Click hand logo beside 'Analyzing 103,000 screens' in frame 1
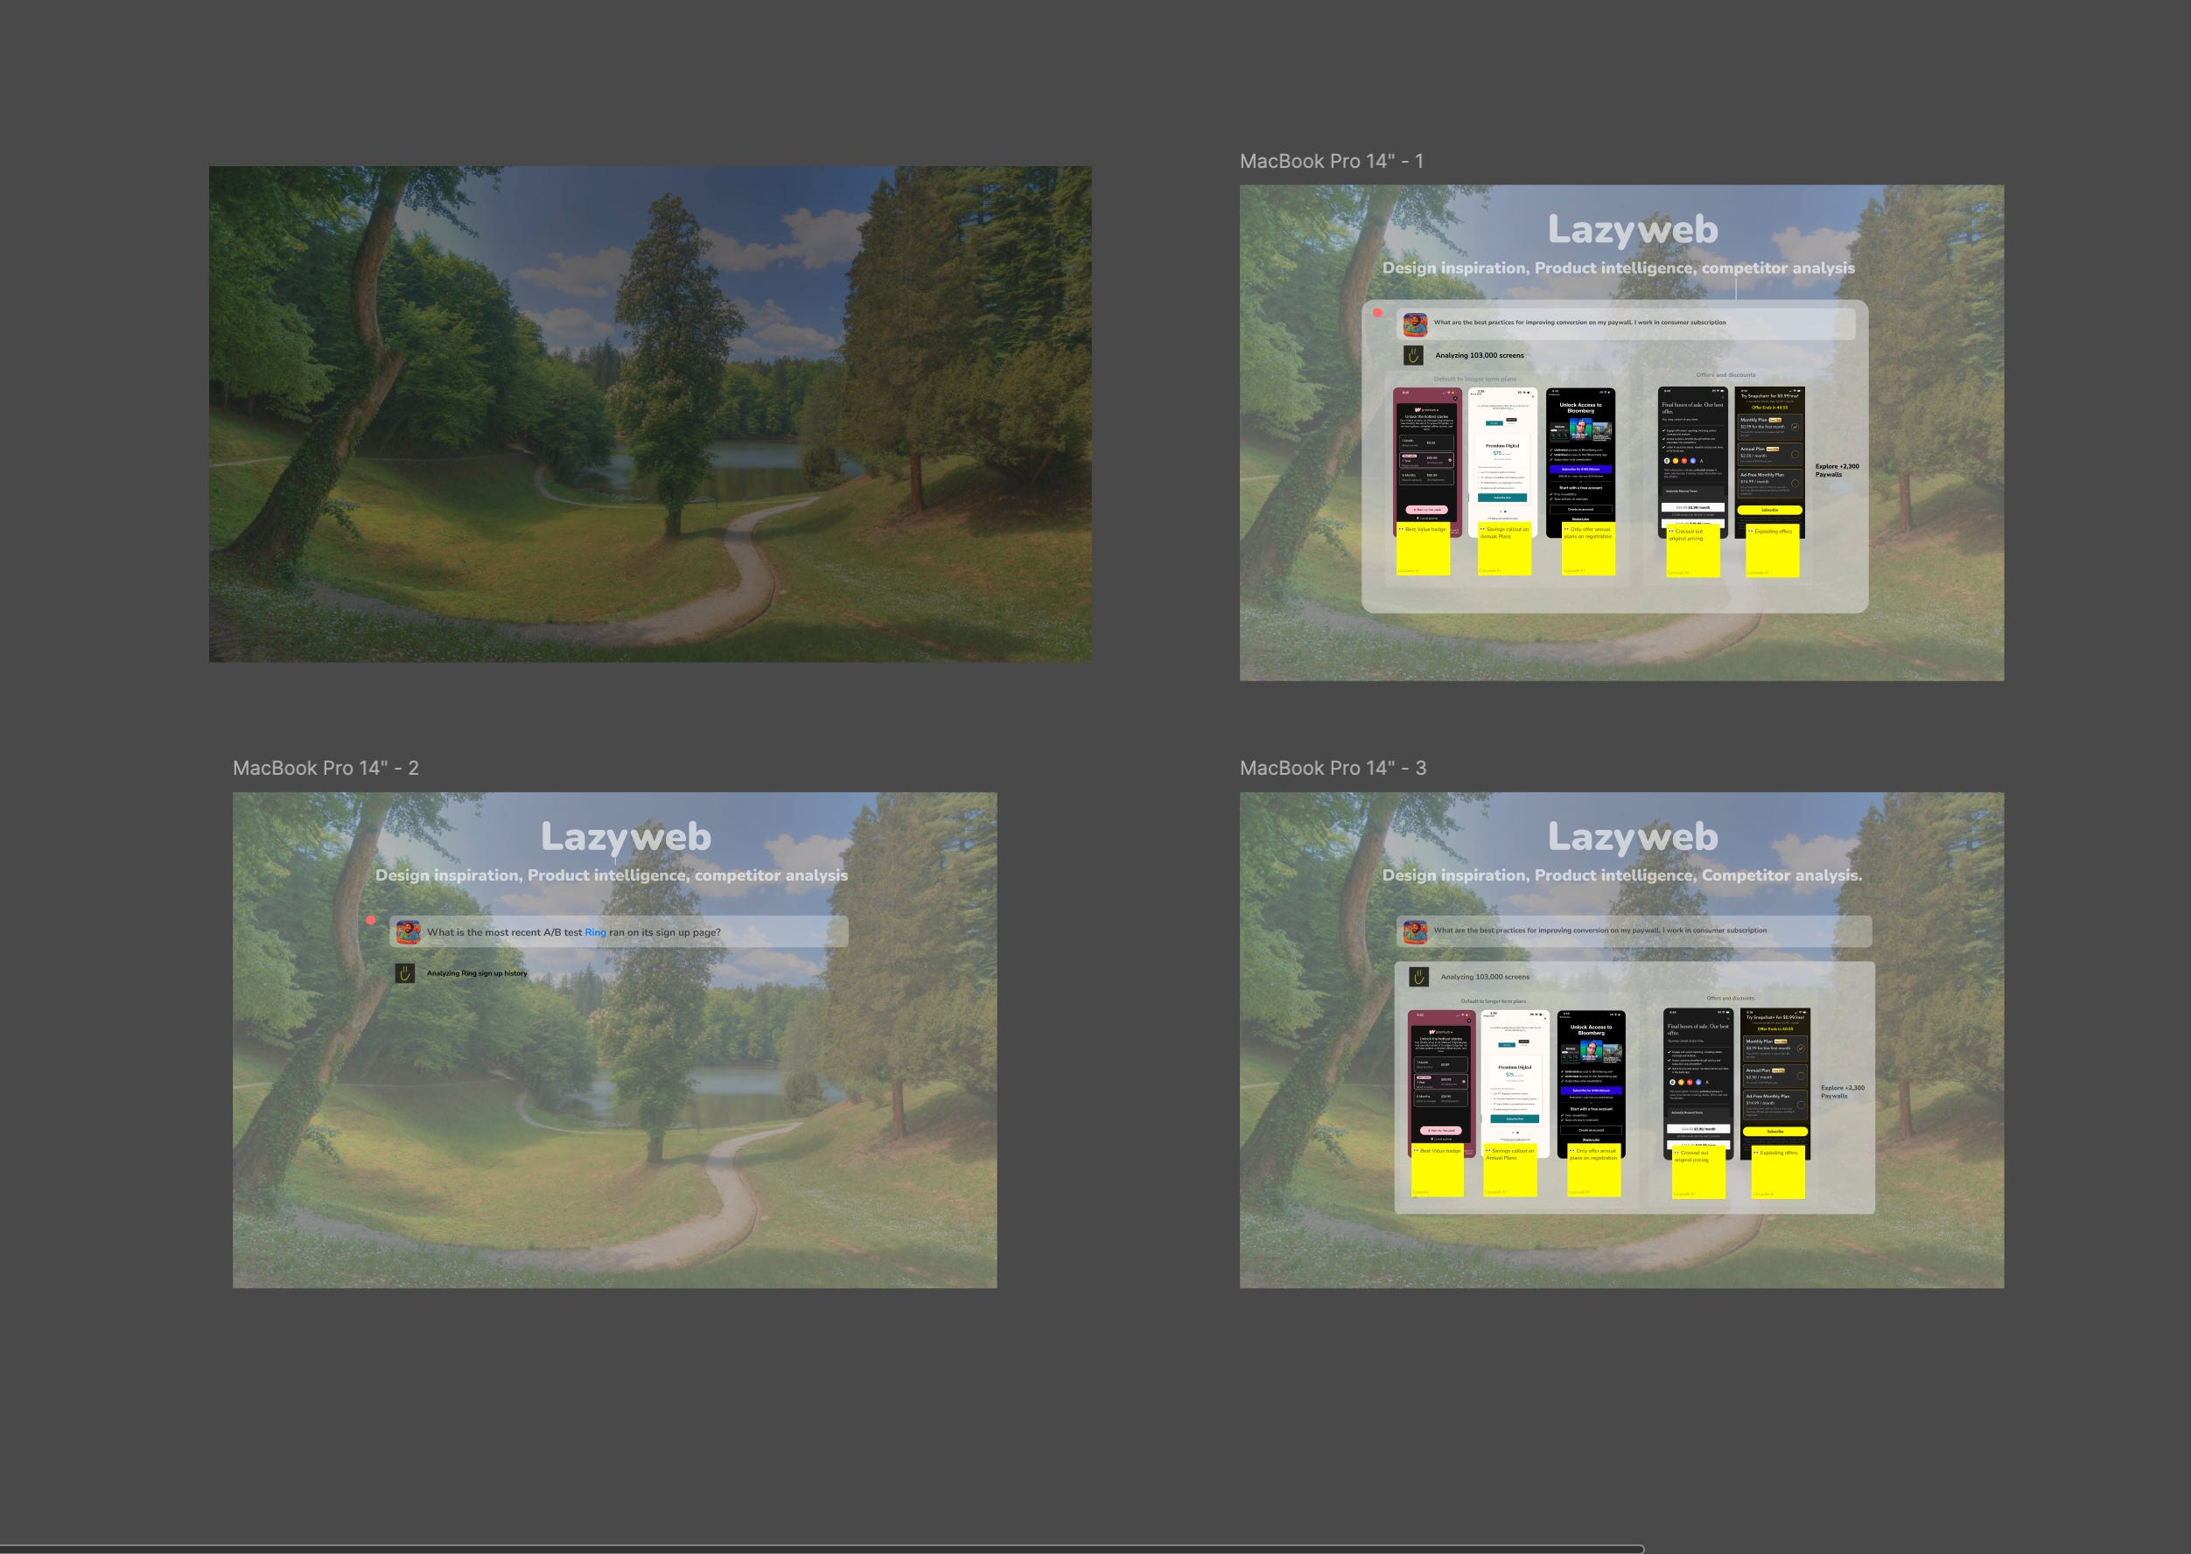The width and height of the screenshot is (2191, 1554). [x=1414, y=355]
